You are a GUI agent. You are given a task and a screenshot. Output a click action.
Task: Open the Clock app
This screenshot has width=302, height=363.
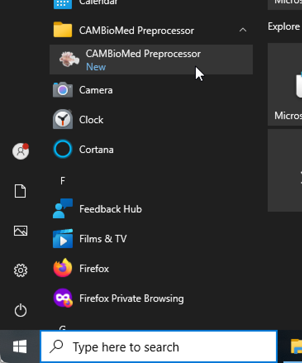click(x=91, y=120)
